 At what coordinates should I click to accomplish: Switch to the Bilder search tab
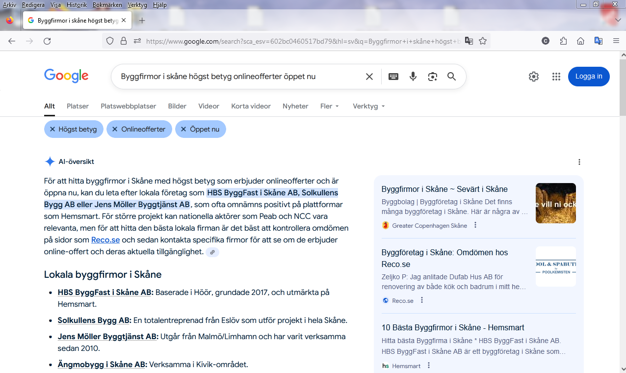coord(177,106)
